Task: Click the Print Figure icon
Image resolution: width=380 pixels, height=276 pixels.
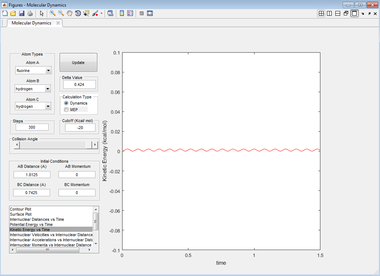Action: point(30,13)
